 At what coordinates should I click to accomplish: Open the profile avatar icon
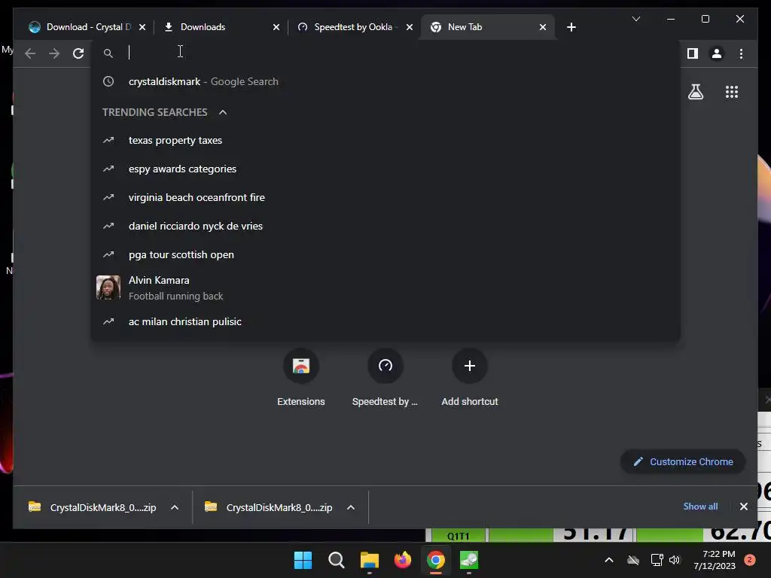click(x=717, y=53)
